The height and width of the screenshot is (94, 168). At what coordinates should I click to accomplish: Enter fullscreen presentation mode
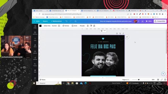click(x=162, y=80)
